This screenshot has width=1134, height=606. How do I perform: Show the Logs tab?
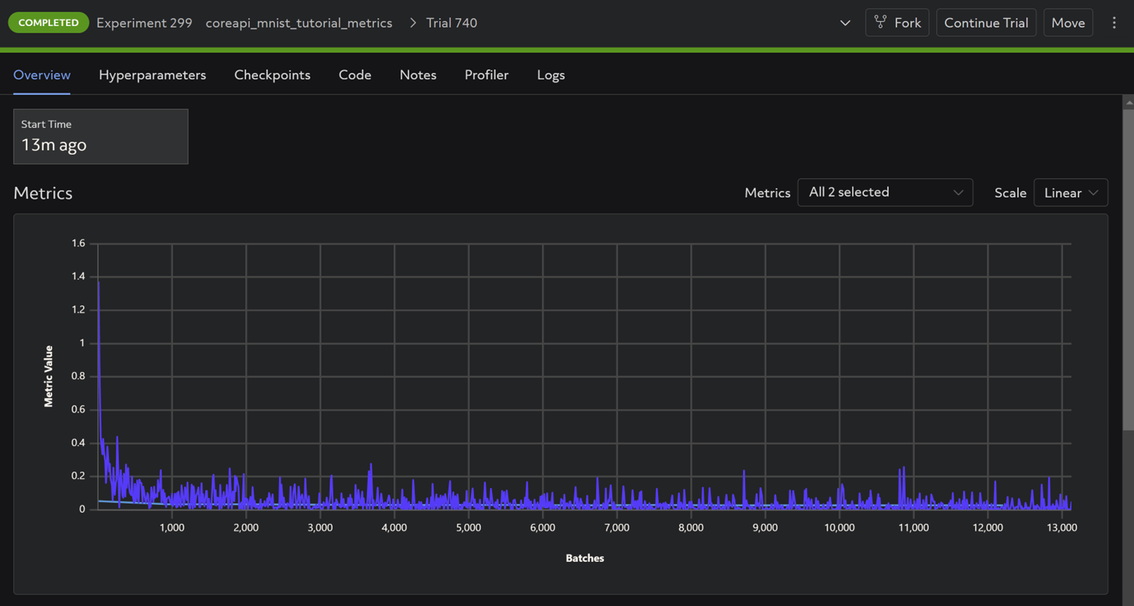click(x=551, y=75)
